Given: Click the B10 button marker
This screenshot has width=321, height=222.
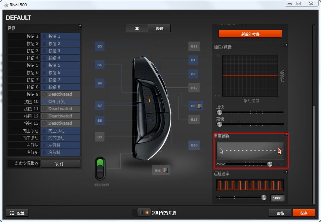Looking at the screenshot, I should pos(194,145).
